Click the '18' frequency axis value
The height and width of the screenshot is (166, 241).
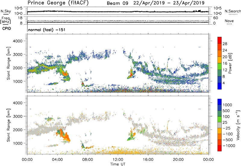(x=20, y=18)
